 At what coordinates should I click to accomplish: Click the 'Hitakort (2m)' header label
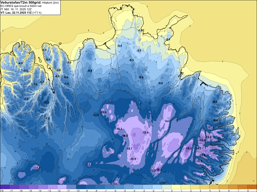pos(50,3)
